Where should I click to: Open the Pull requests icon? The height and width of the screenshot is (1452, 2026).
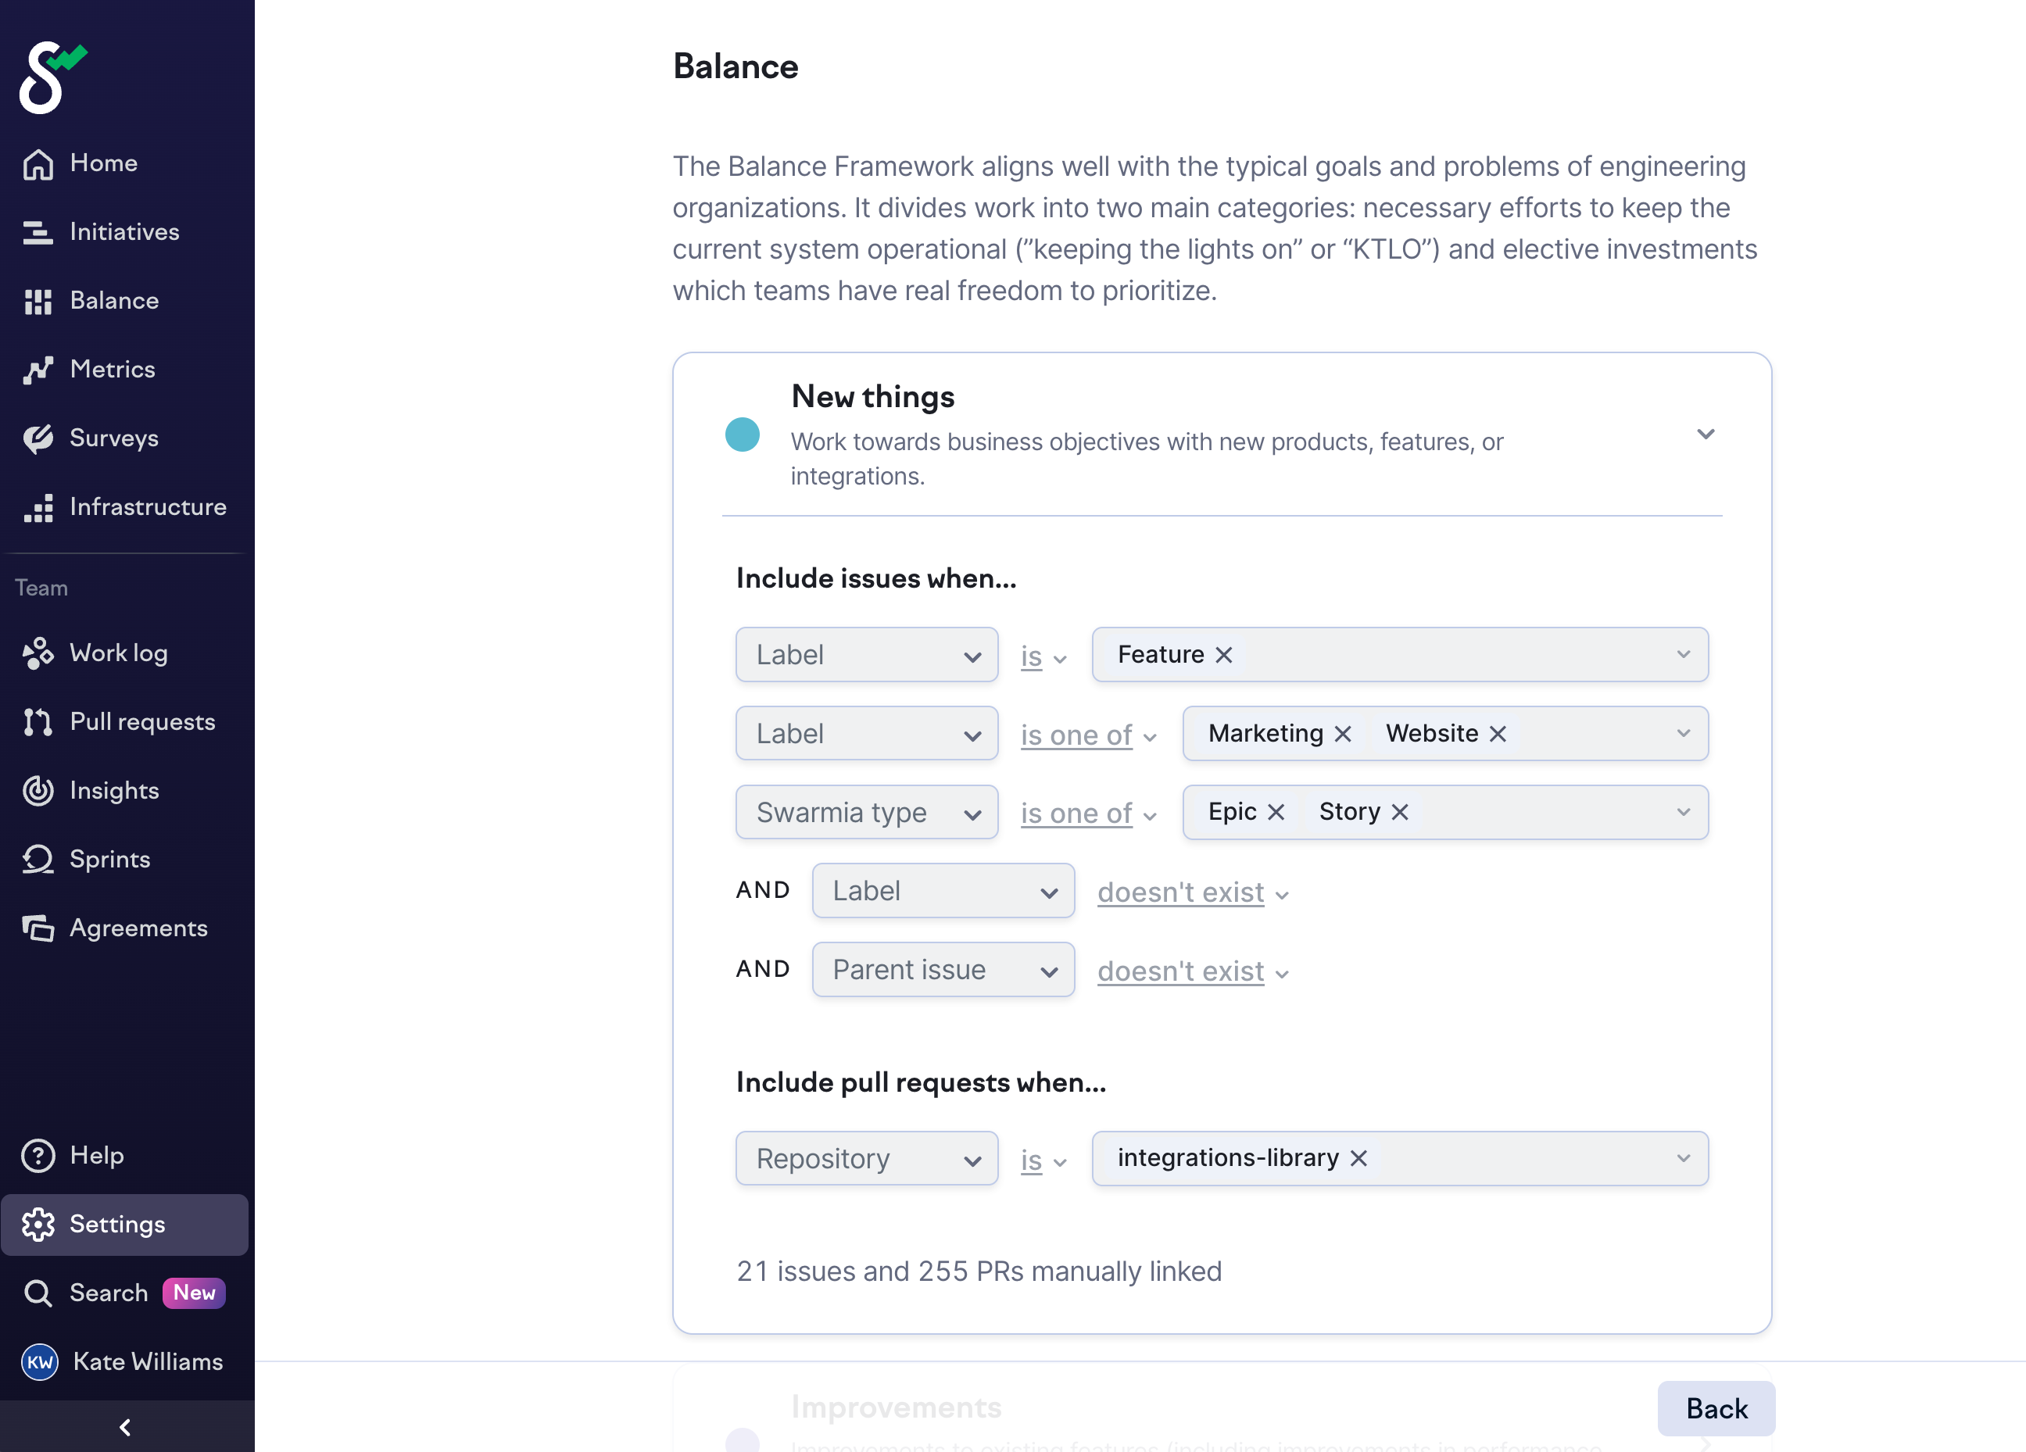point(38,721)
